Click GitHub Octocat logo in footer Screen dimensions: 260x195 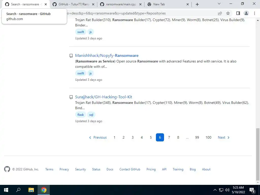pos(7,169)
